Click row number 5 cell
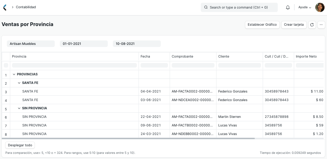Image resolution: width=327 pixels, height=159 pixels. pyautogui.click(x=6, y=109)
